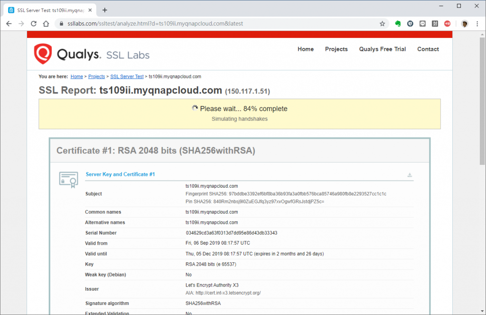Follow the SSL Server Test breadcrumb link
This screenshot has width=486, height=315.
tap(127, 76)
